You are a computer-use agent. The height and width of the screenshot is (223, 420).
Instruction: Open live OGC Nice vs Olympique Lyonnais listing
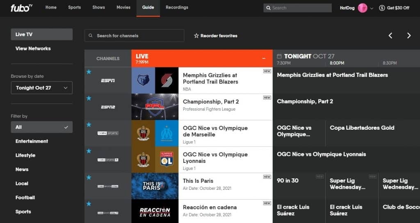click(x=226, y=160)
